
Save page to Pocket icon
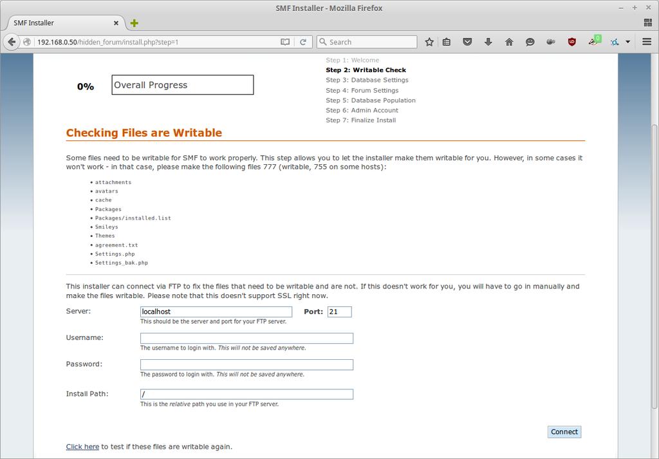(467, 42)
